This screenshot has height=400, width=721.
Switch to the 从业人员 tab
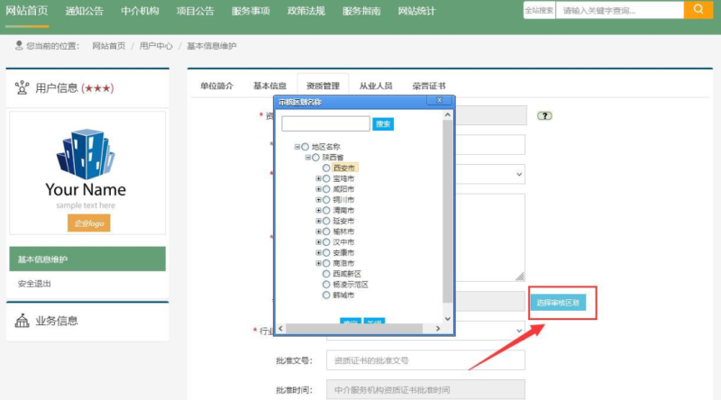coord(376,86)
